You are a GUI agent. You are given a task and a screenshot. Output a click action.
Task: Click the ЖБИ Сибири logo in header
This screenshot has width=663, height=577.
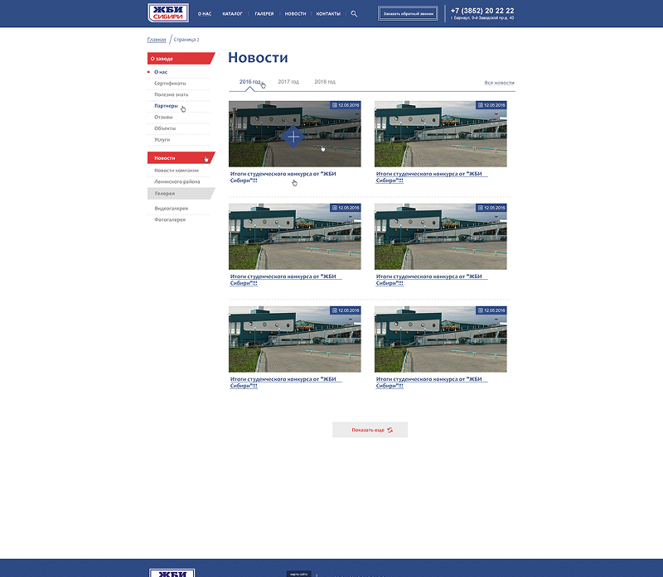tap(168, 12)
